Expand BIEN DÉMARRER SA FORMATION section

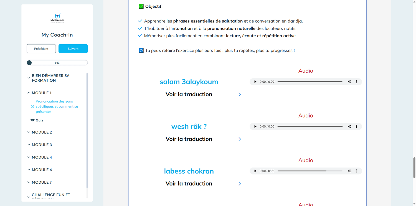[50, 78]
